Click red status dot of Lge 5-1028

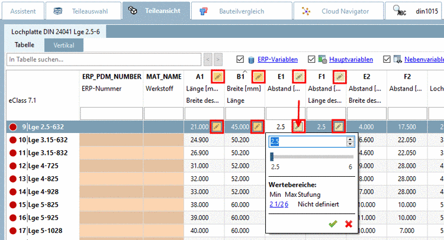click(13, 231)
